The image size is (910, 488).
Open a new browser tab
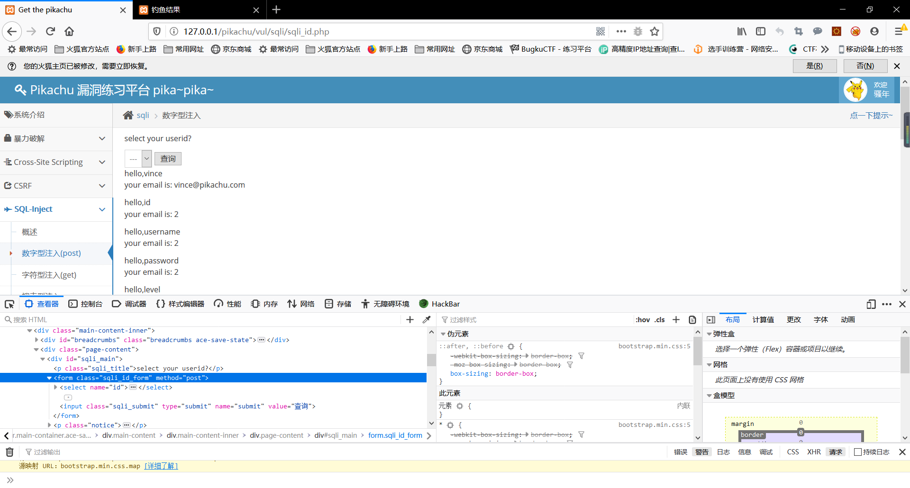click(x=276, y=9)
